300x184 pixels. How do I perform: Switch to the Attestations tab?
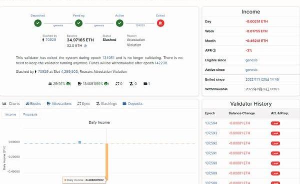coord(59,103)
